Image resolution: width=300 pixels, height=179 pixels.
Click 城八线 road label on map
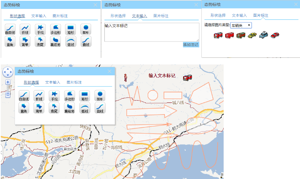(x=178, y=103)
